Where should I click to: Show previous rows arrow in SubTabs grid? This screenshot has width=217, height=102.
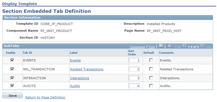(x=185, y=46)
